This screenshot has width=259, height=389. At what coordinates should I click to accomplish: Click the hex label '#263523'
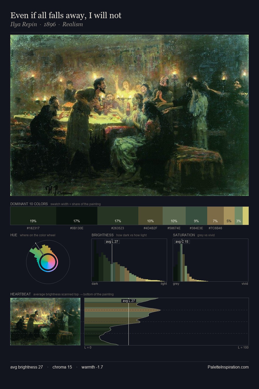[118, 228]
